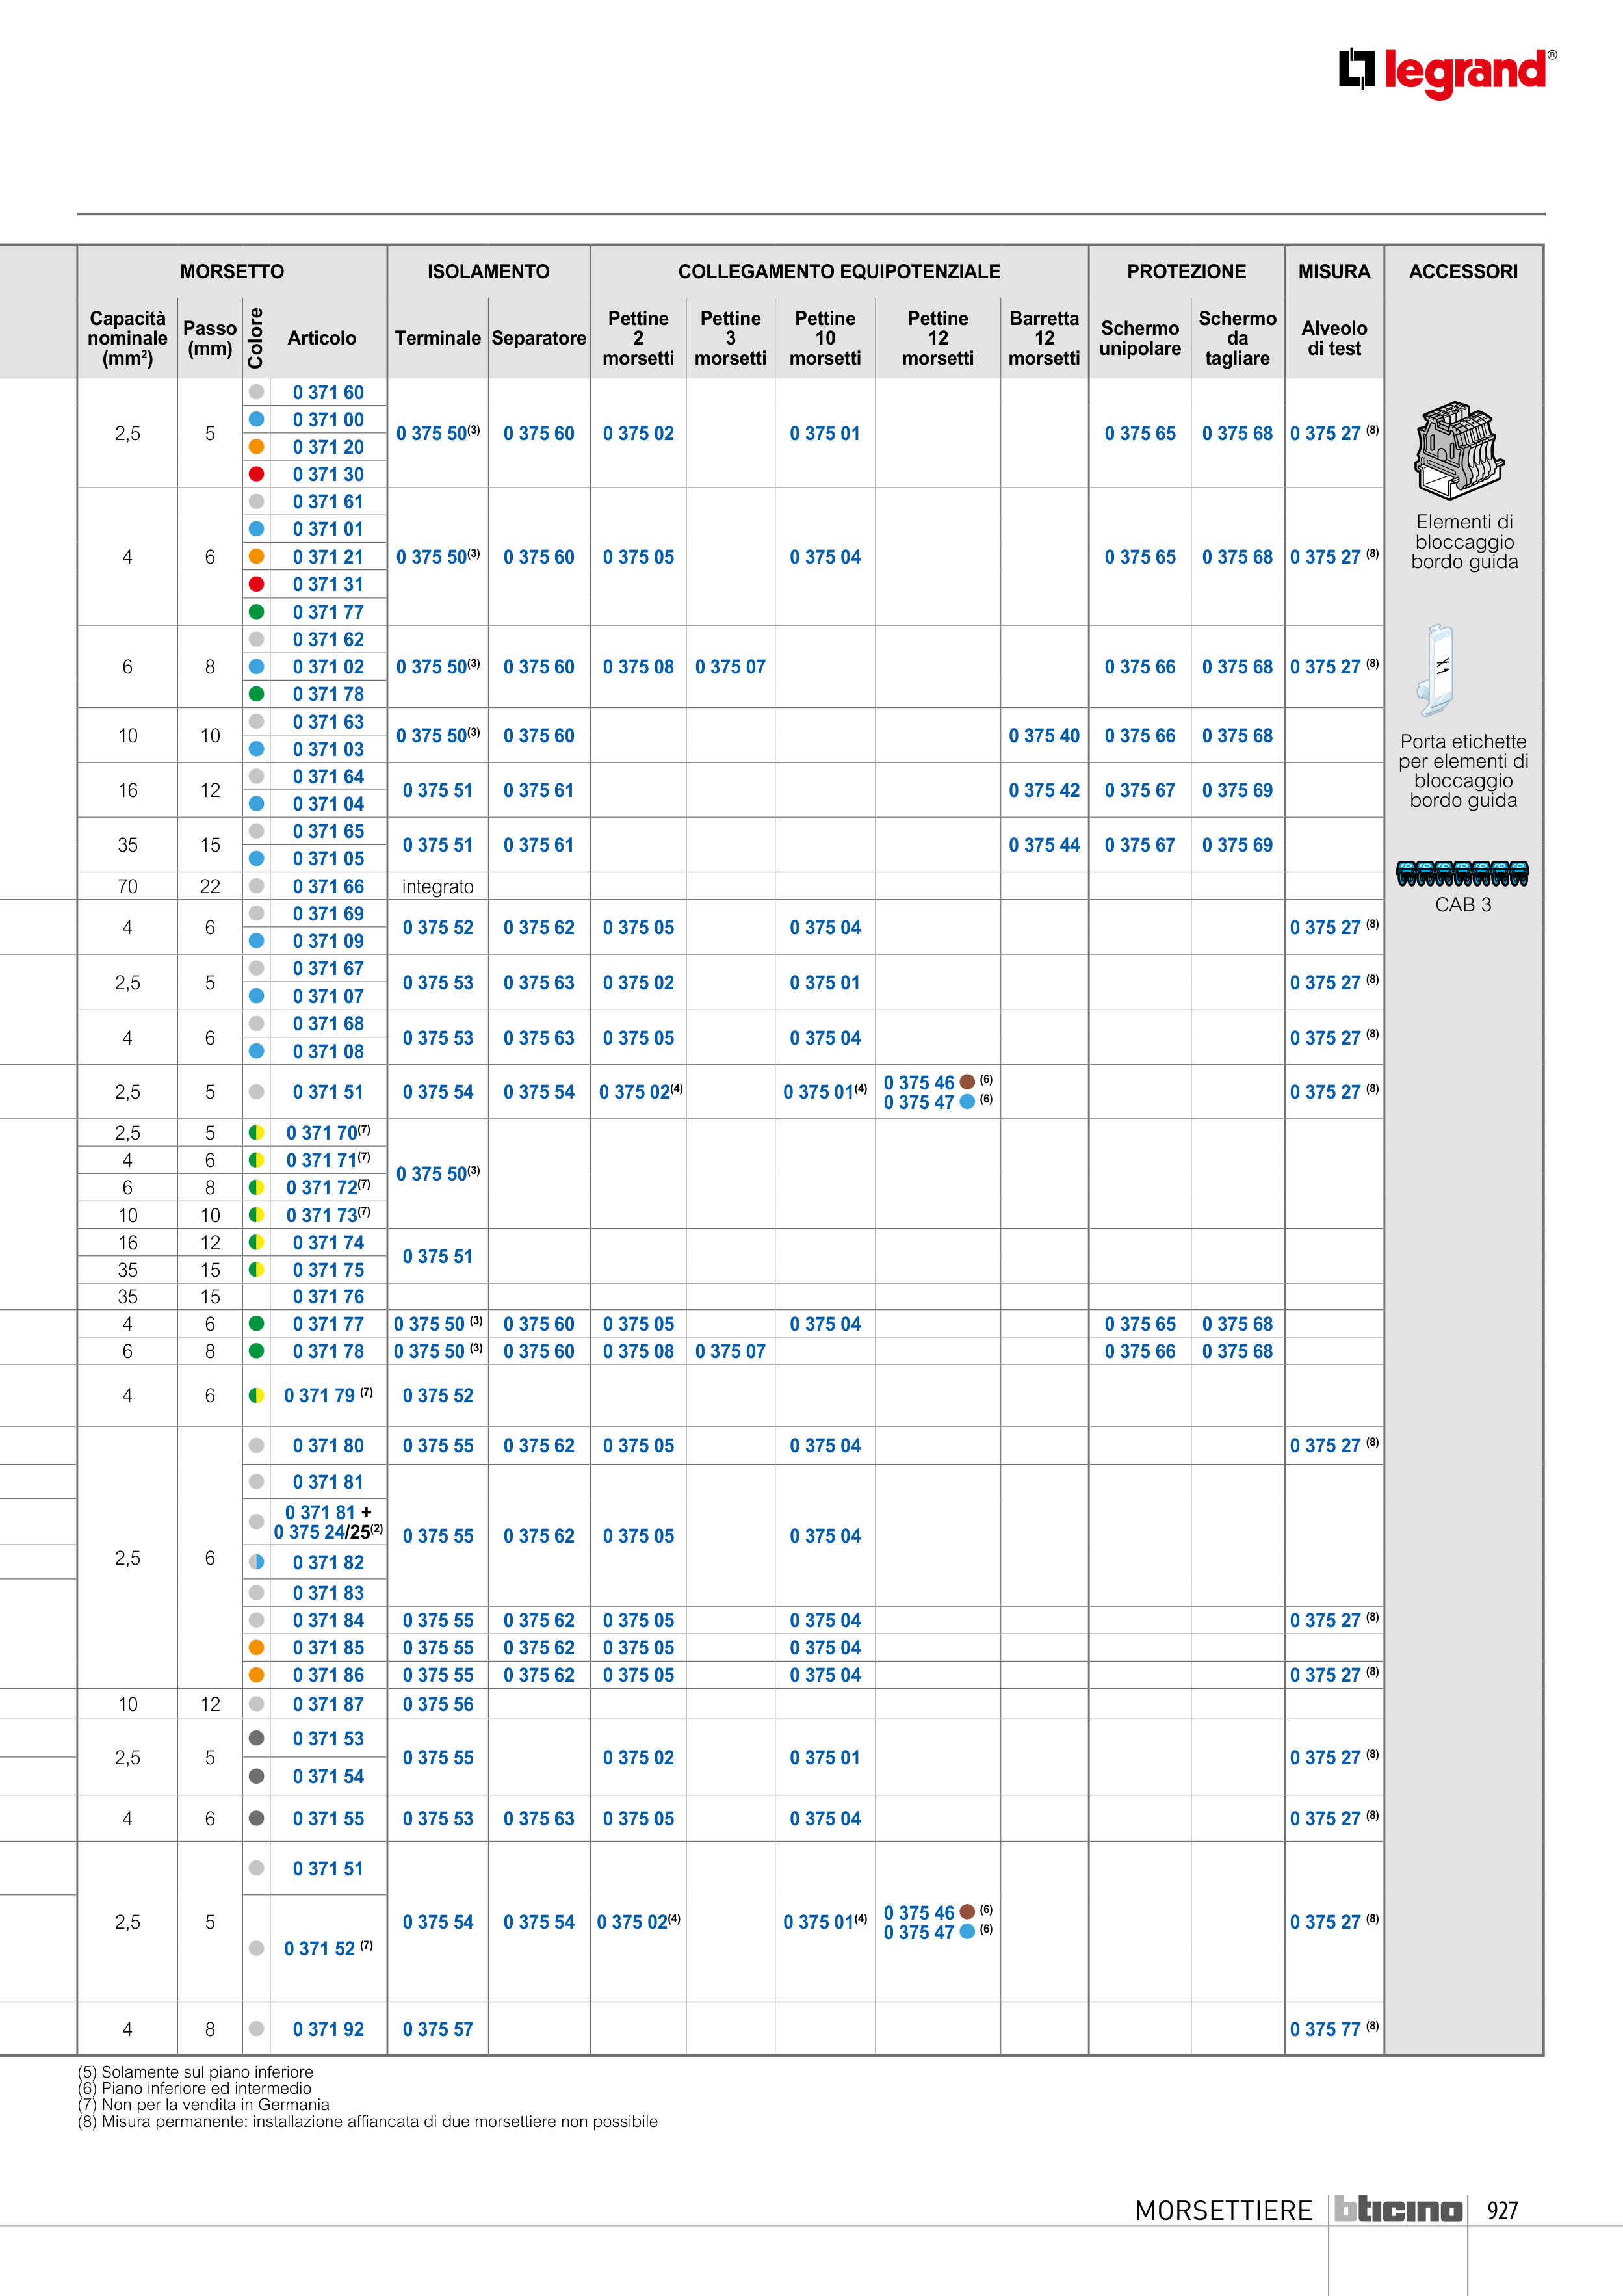Click the terminale code 0 375 57
The image size is (1623, 2296).
point(437,2029)
